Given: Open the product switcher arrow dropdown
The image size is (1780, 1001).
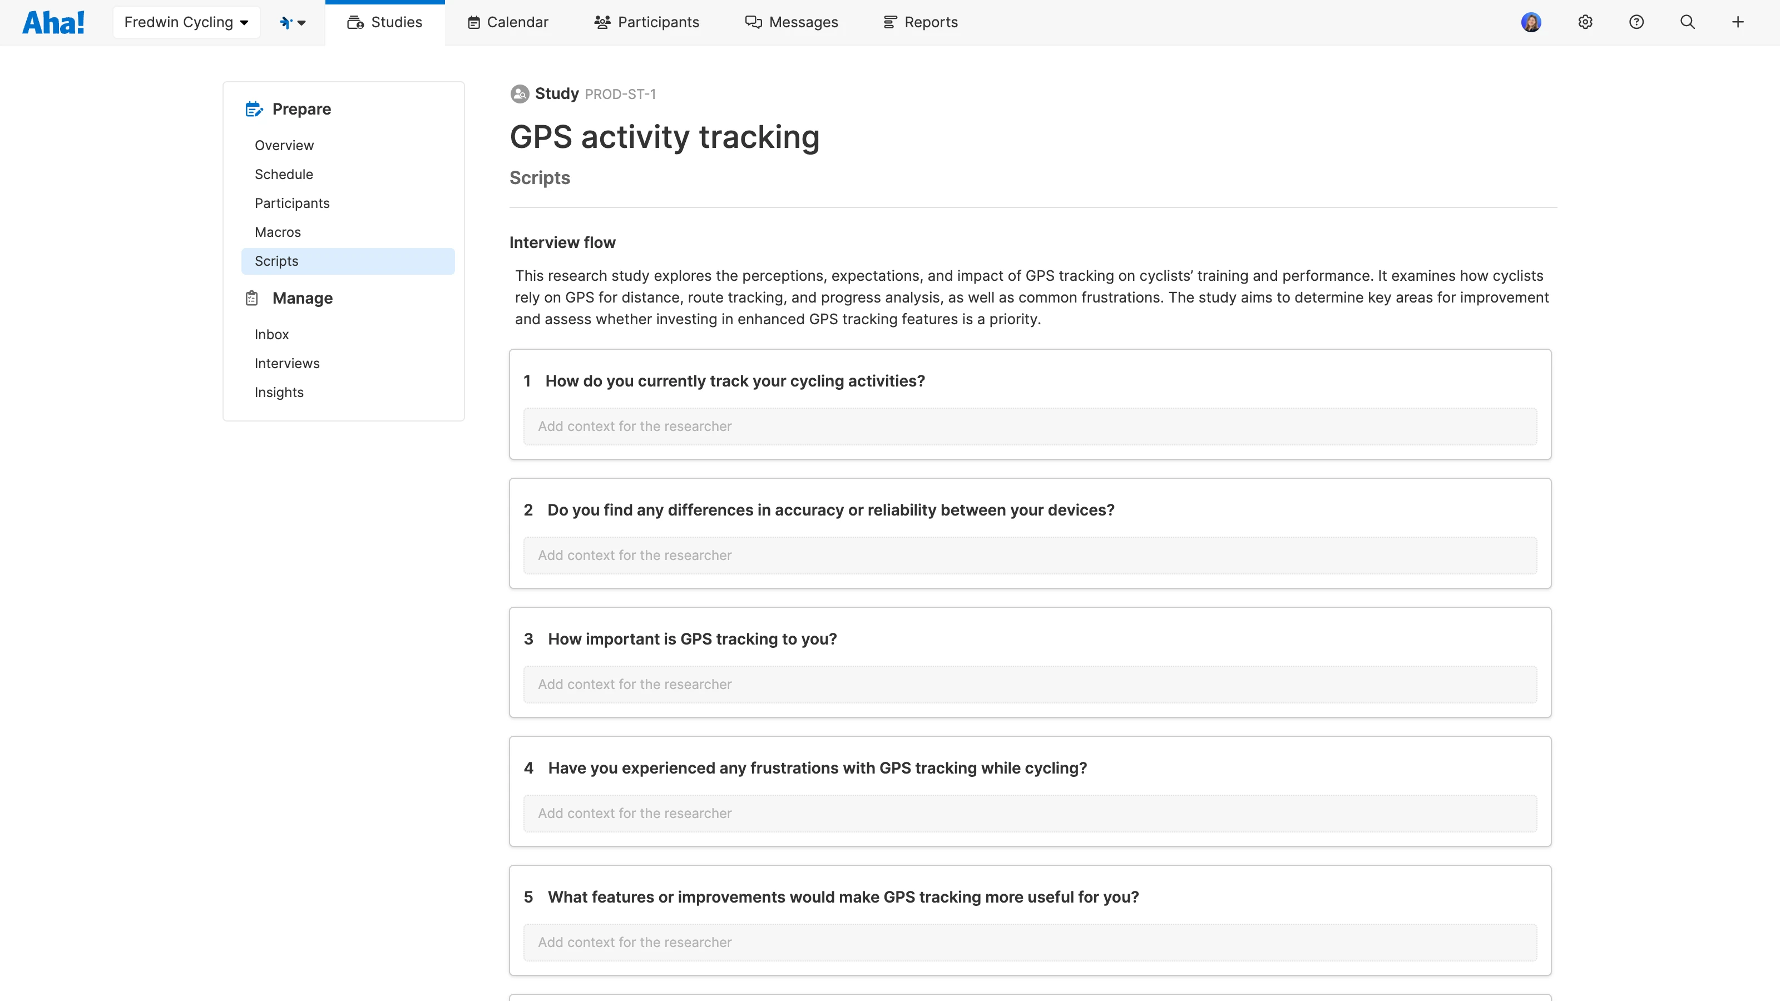Looking at the screenshot, I should (293, 22).
